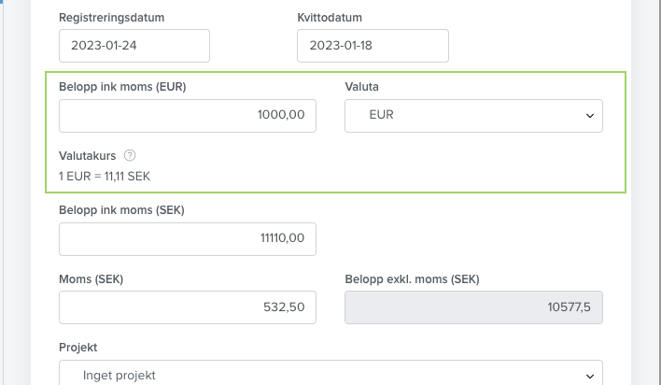Click the Valuta label text
The image size is (661, 385).
(361, 87)
